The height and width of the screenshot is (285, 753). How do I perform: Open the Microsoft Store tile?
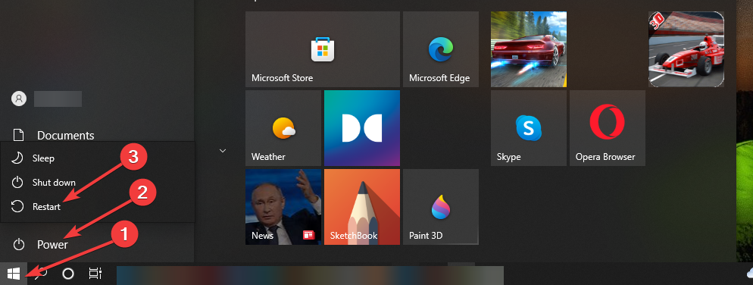[322, 49]
